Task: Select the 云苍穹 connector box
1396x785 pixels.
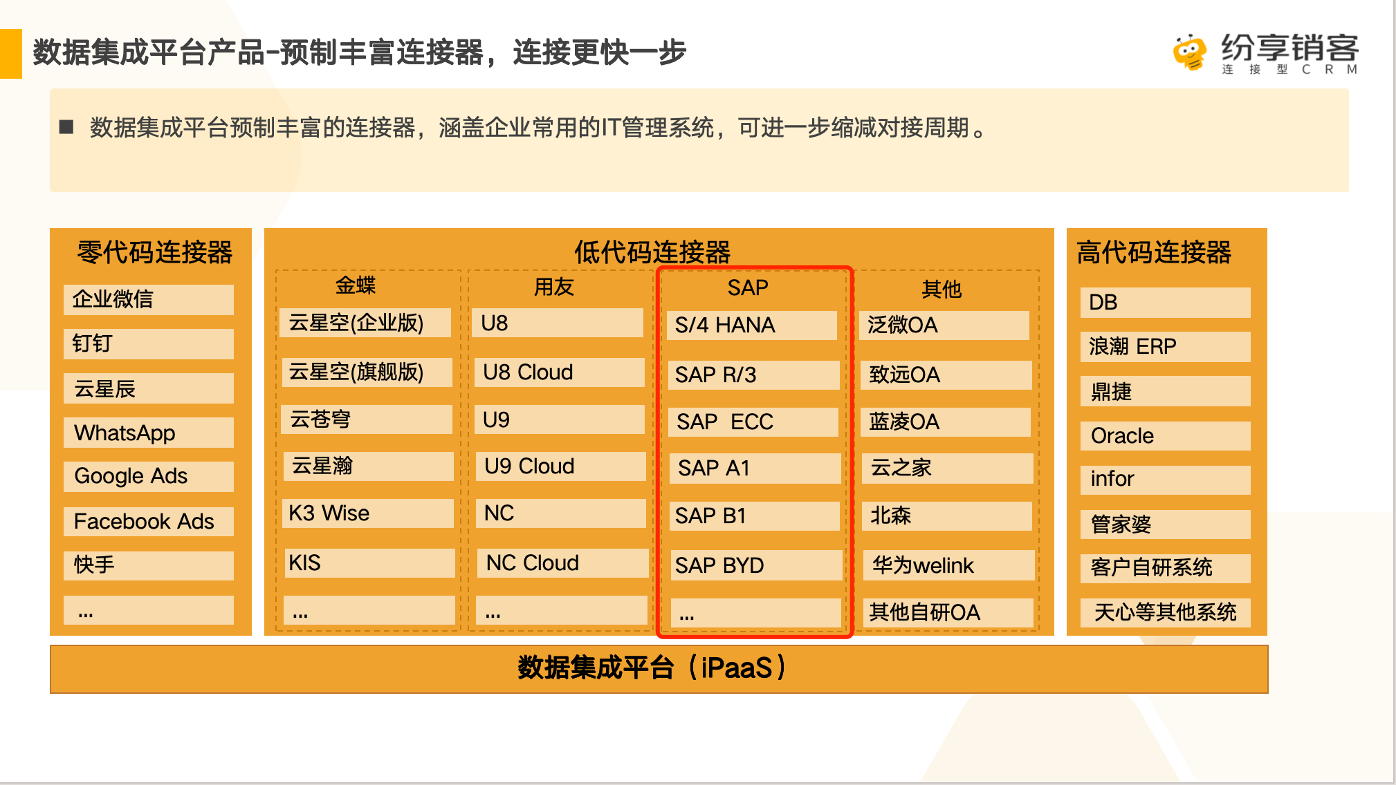Action: click(367, 419)
